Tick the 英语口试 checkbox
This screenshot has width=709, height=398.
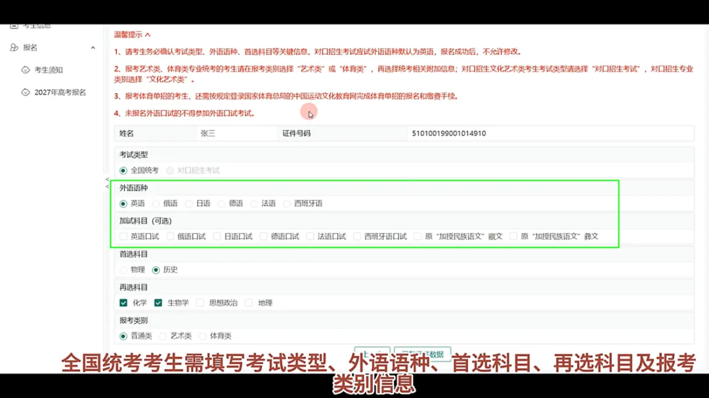click(123, 236)
